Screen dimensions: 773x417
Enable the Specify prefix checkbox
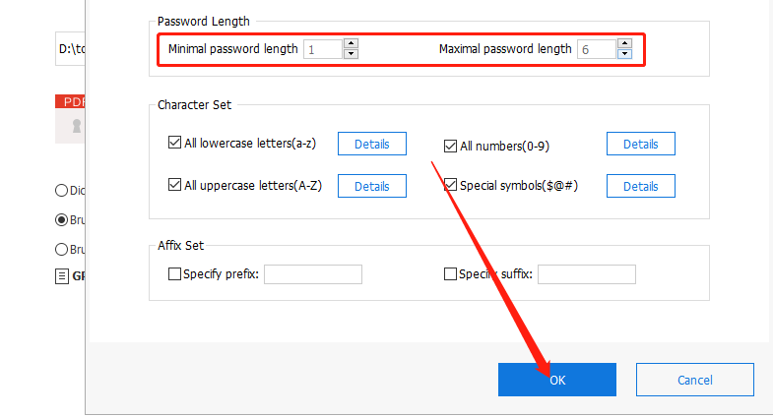point(175,274)
